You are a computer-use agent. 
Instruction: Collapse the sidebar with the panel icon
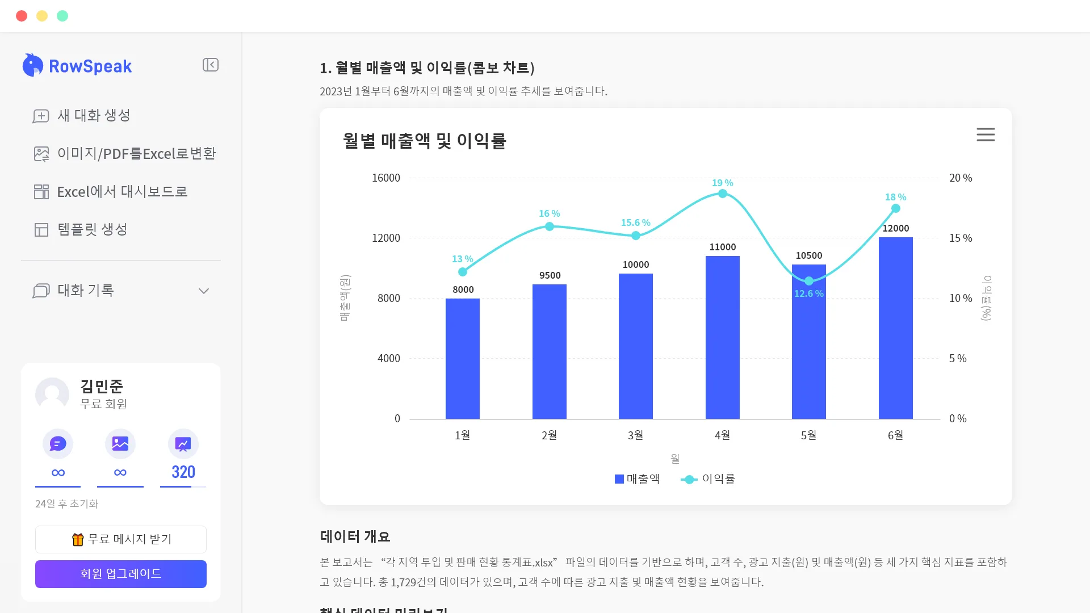pos(210,65)
